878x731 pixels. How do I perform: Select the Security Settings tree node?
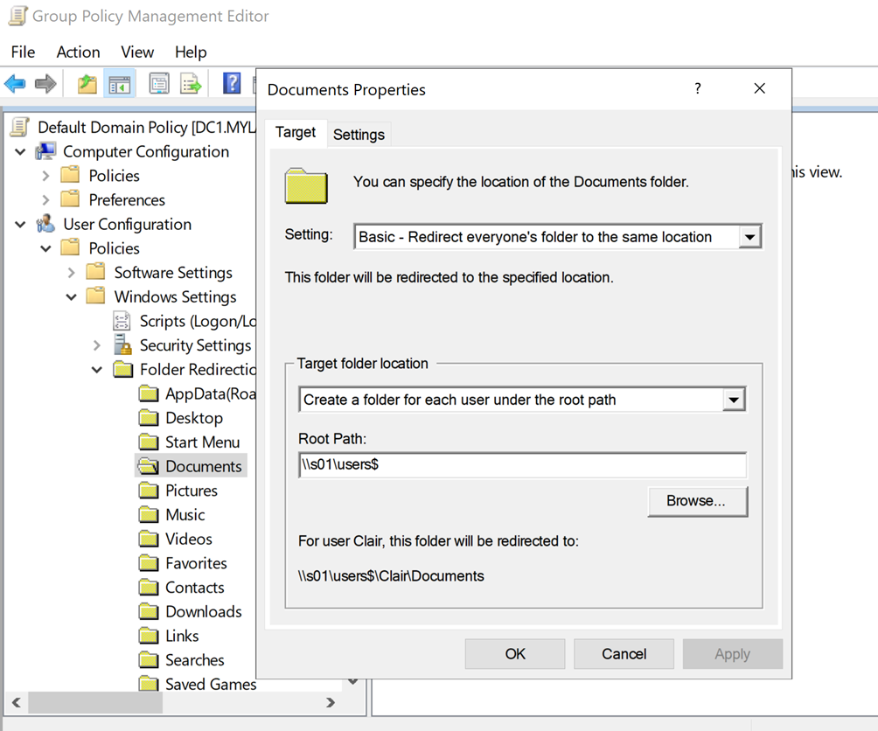(x=195, y=345)
